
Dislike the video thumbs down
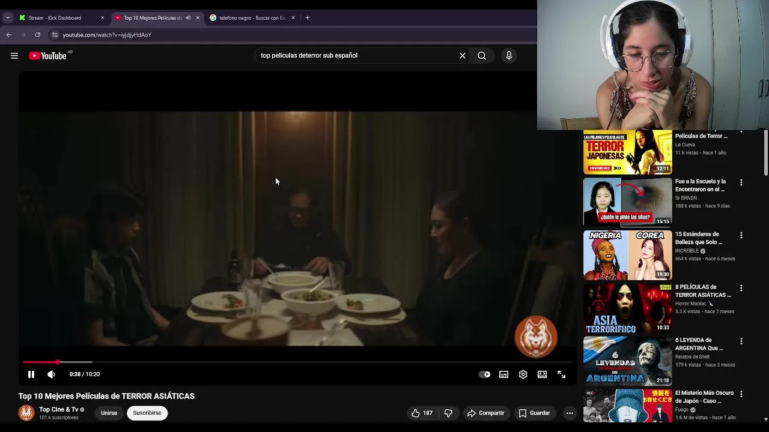448,413
